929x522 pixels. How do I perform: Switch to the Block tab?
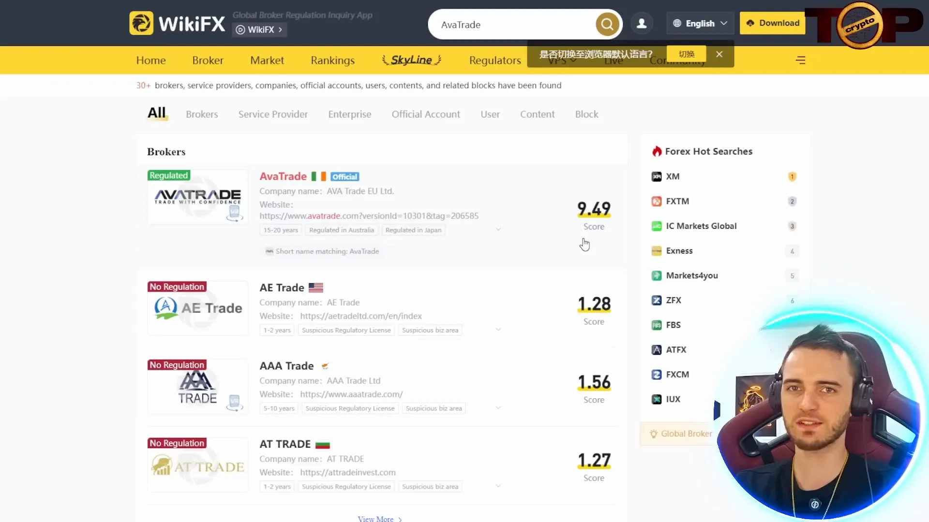point(586,115)
